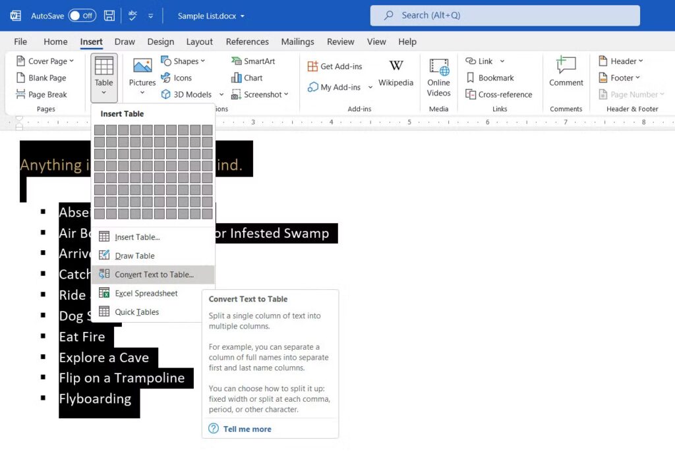Choose Convert Text to Table
Viewport: 675px width, 461px height.
153,274
